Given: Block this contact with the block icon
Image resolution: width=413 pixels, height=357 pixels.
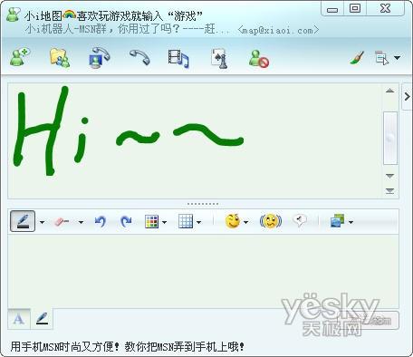Looking at the screenshot, I should (x=259, y=58).
